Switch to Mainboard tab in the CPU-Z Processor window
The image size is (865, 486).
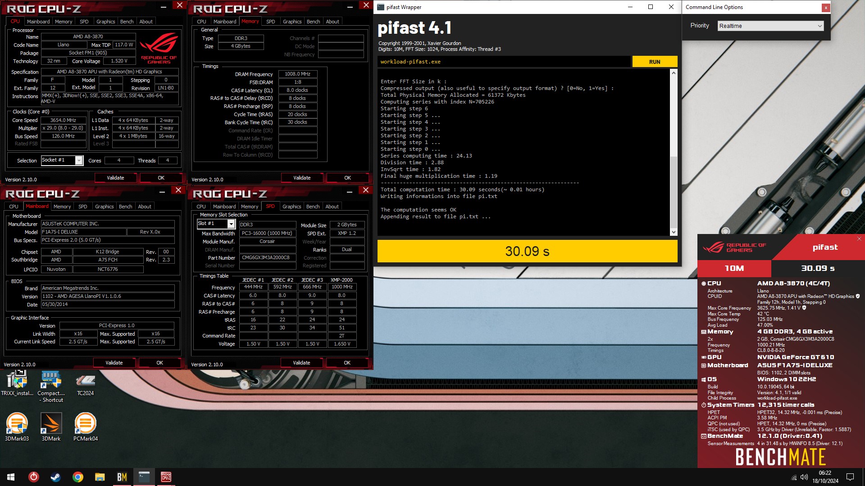38,22
